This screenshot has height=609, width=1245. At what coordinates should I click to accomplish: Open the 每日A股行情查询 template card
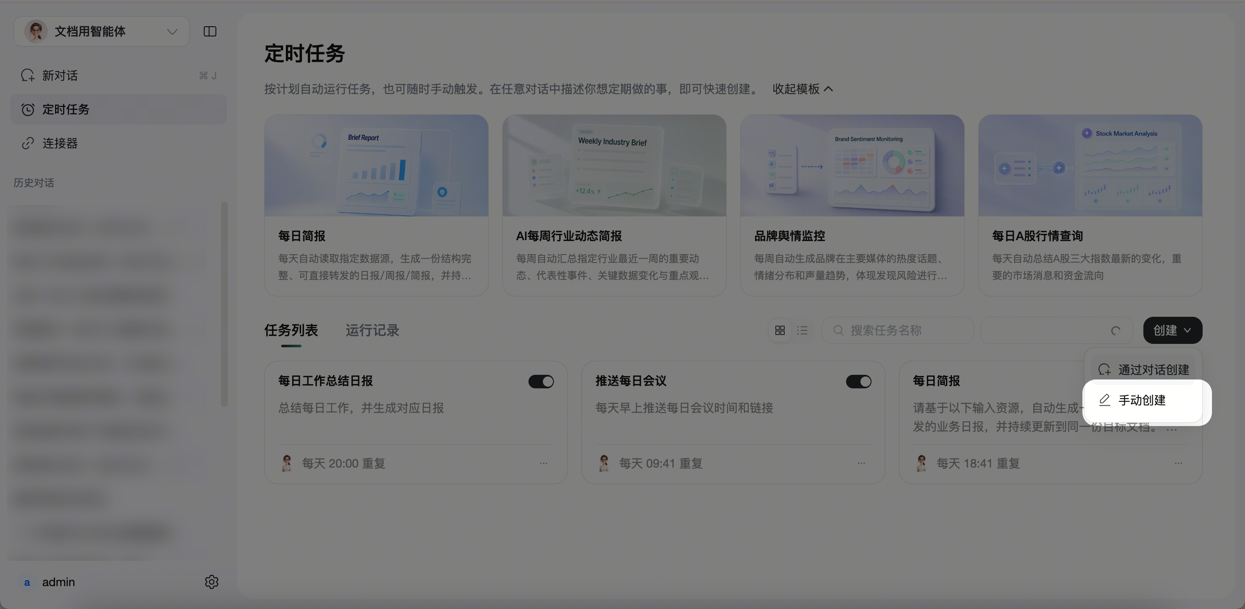[1090, 205]
